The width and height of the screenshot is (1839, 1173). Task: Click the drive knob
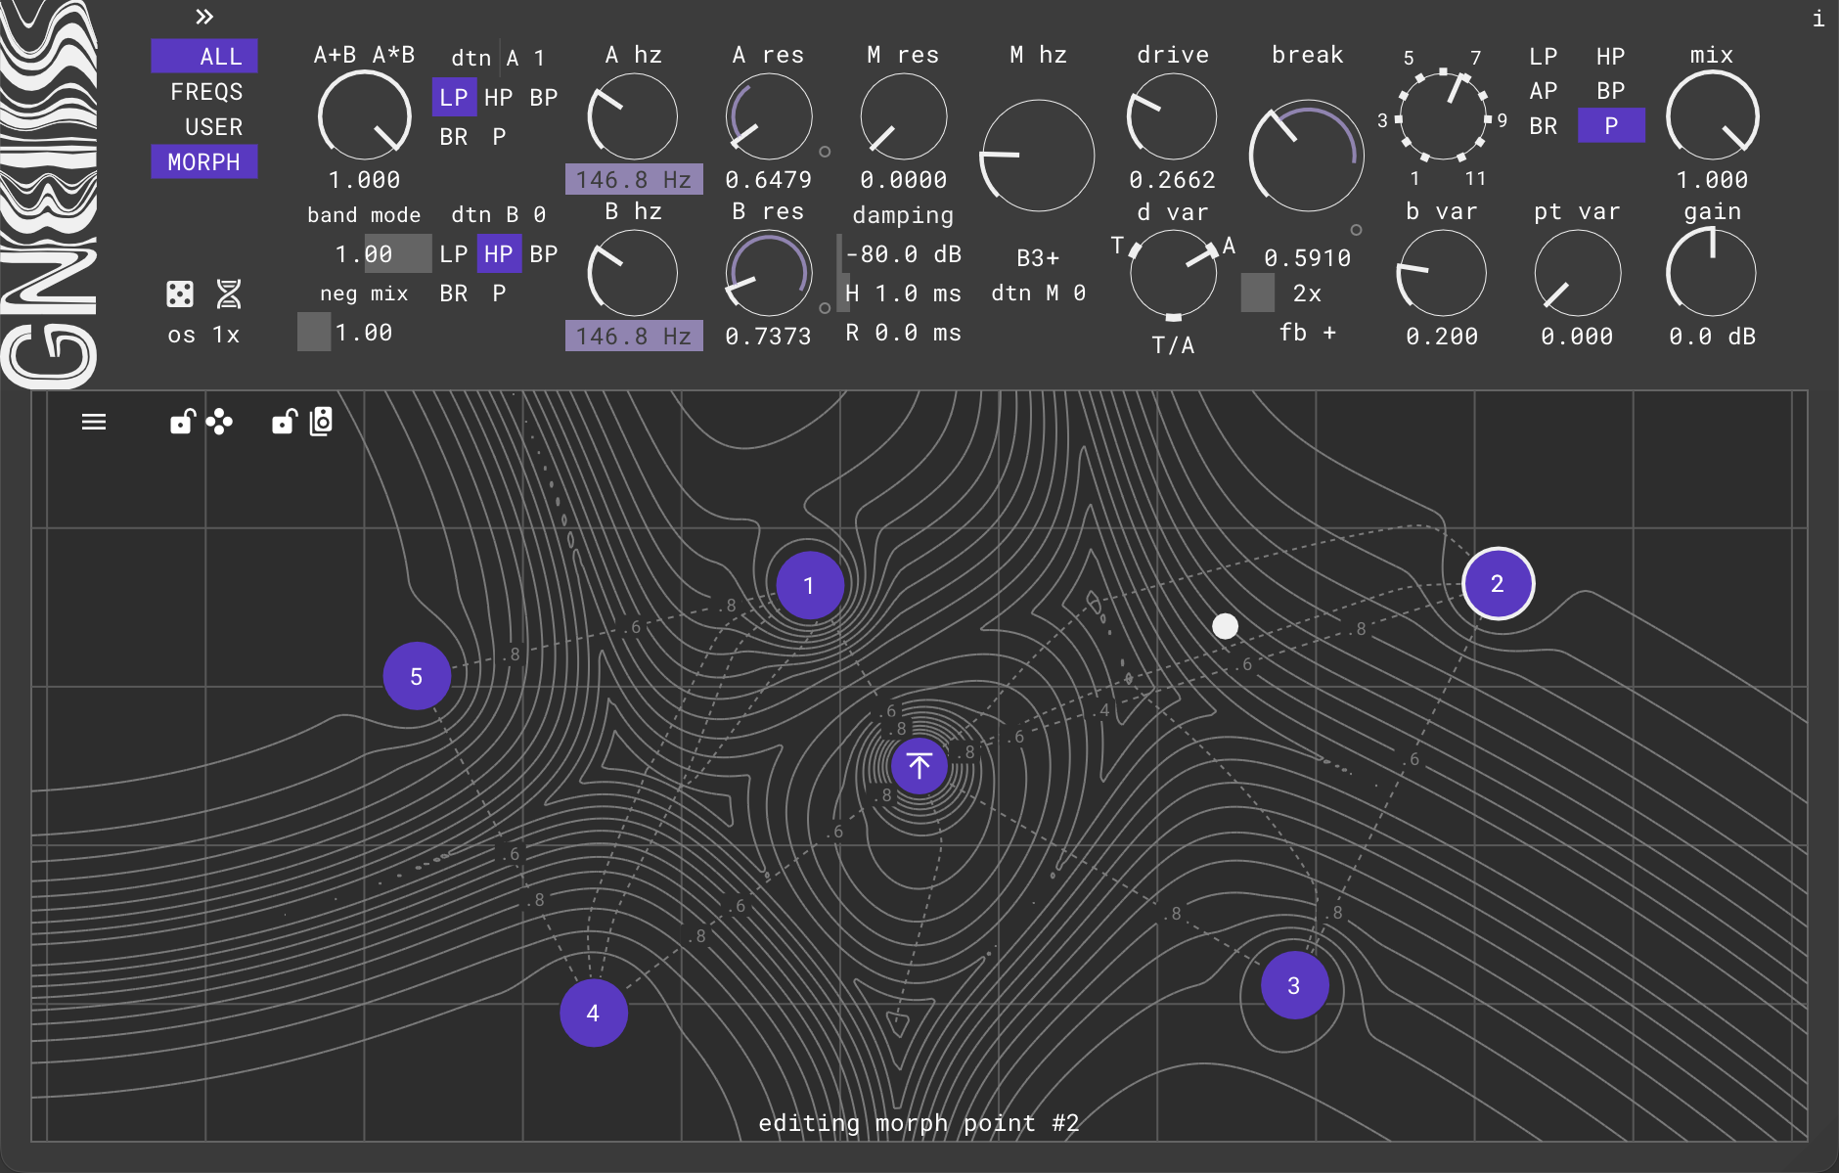point(1172,116)
